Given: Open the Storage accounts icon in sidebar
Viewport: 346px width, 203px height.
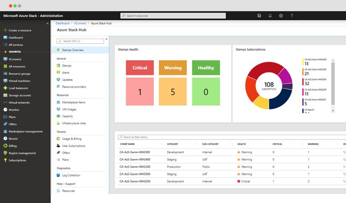Looking at the screenshot, I should pyautogui.click(x=5, y=95).
